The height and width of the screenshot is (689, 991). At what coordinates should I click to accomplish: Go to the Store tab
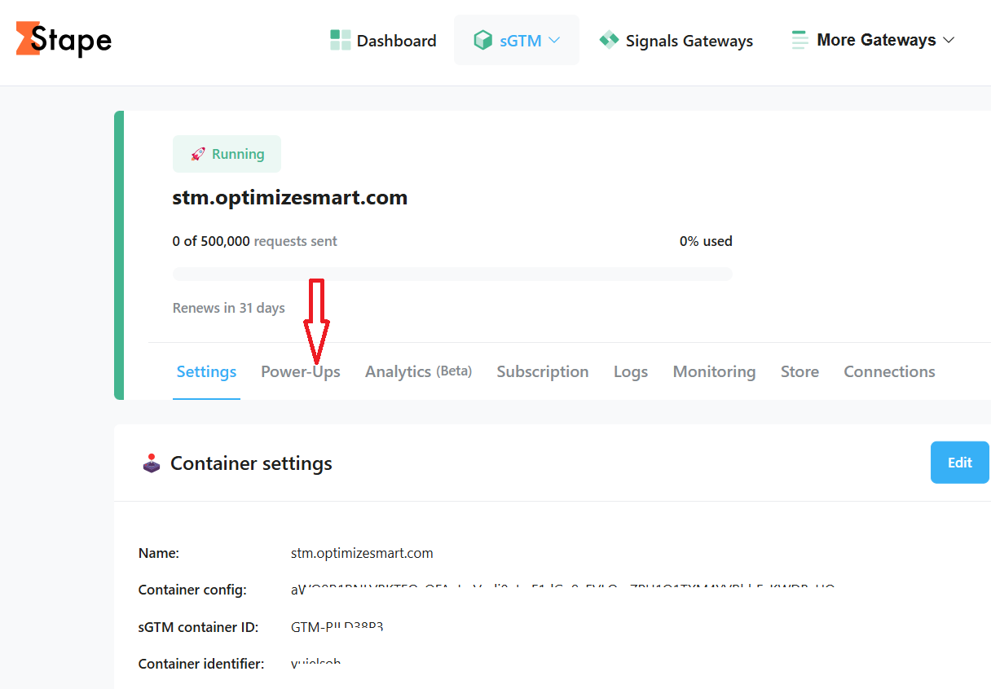pos(799,371)
